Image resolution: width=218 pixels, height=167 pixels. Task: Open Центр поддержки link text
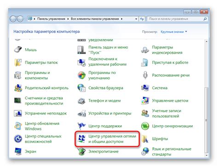pyautogui.click(x=105, y=126)
